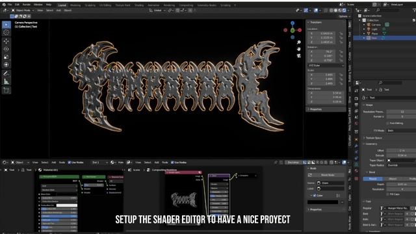The height and width of the screenshot is (234, 416).
Task: Expand the Texture Space panel
Action: 374,138
